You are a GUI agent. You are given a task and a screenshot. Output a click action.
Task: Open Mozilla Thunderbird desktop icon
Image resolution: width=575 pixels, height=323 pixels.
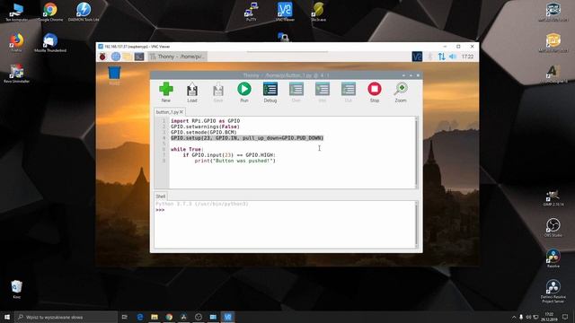50,42
